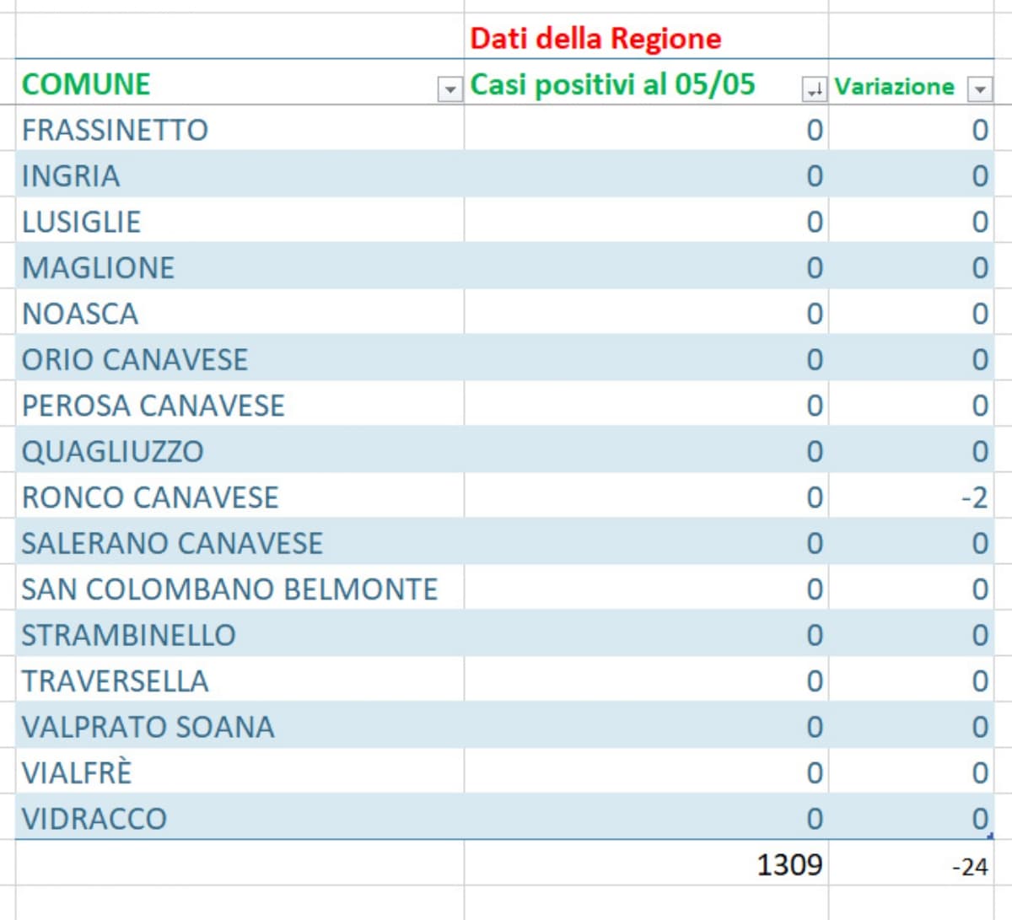Open the COMUNE column filter dropdown
The image size is (1012, 920).
coord(449,89)
